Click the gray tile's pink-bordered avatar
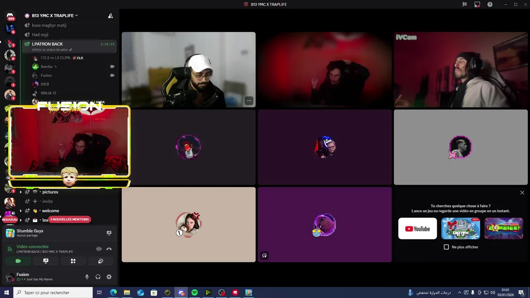Viewport: 530px width, 298px height. (x=460, y=147)
